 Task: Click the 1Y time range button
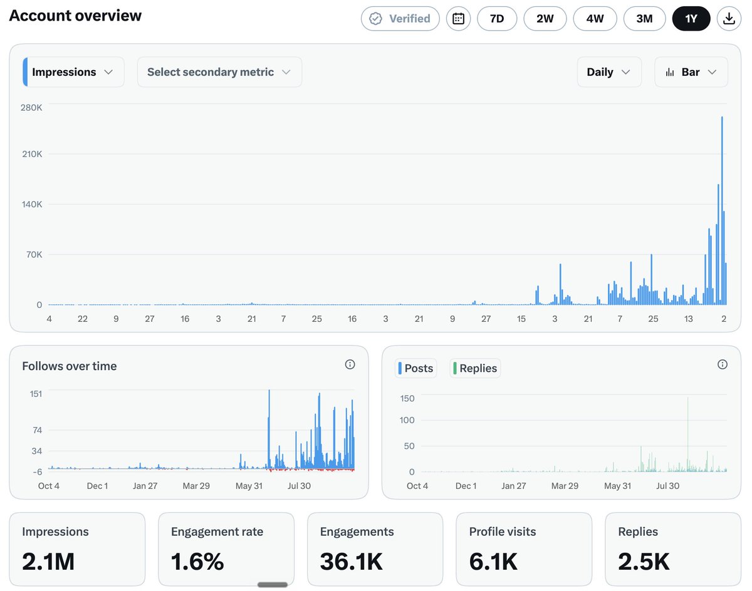(x=691, y=19)
